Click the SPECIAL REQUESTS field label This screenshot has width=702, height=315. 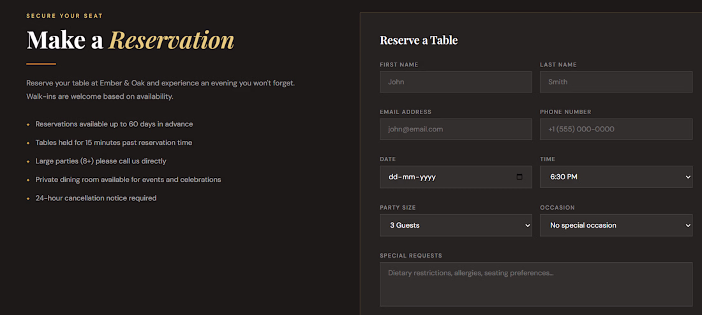coord(411,256)
